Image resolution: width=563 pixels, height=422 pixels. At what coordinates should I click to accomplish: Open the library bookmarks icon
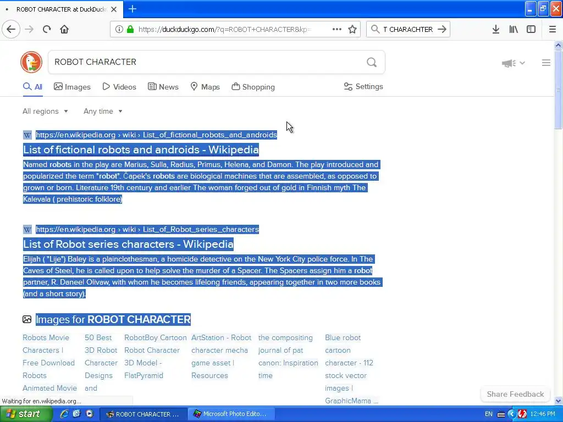coord(514,29)
